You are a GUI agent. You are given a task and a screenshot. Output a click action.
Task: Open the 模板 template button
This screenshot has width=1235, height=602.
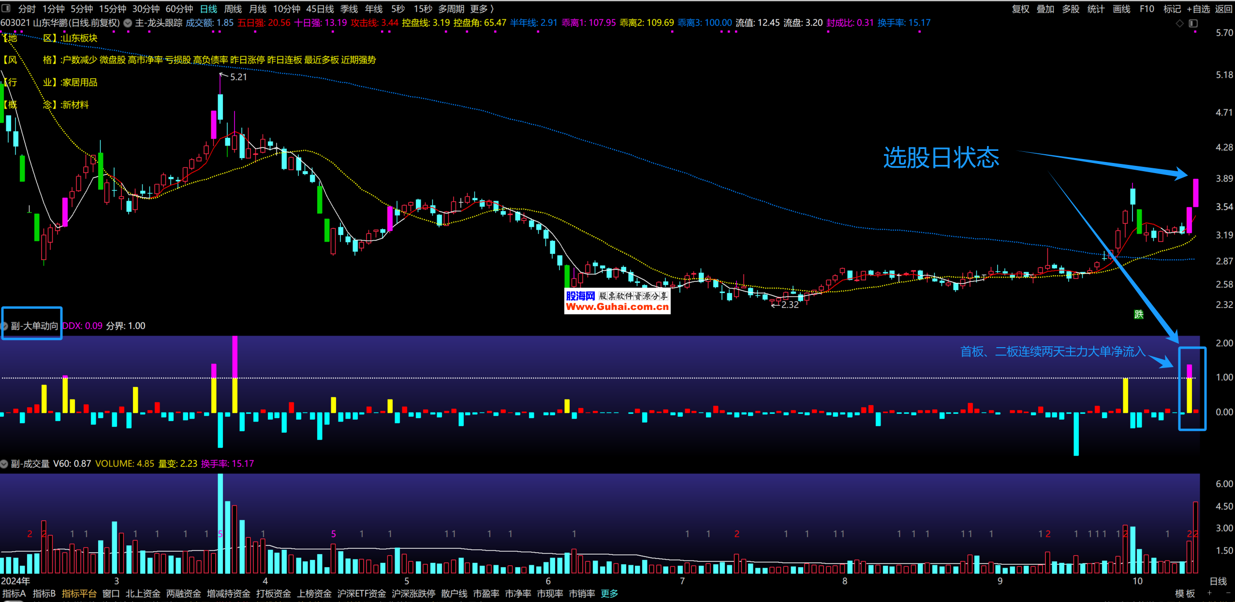coord(1185,593)
